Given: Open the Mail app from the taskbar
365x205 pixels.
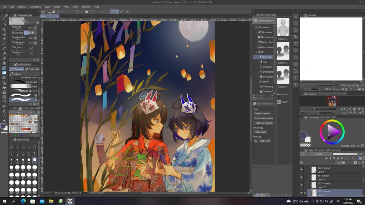Looking at the screenshot, I should pyautogui.click(x=42, y=201).
